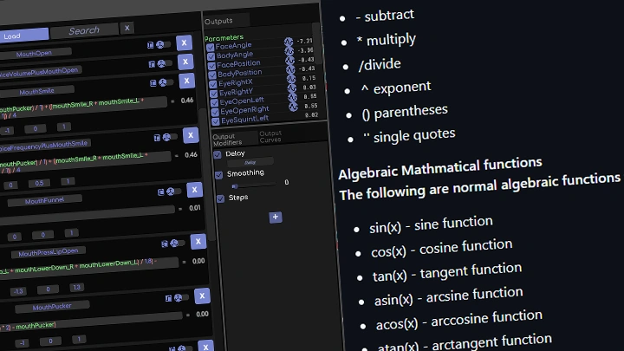The image size is (624, 351).
Task: Uncheck the FacePosition output parameter
Action: coord(211,65)
